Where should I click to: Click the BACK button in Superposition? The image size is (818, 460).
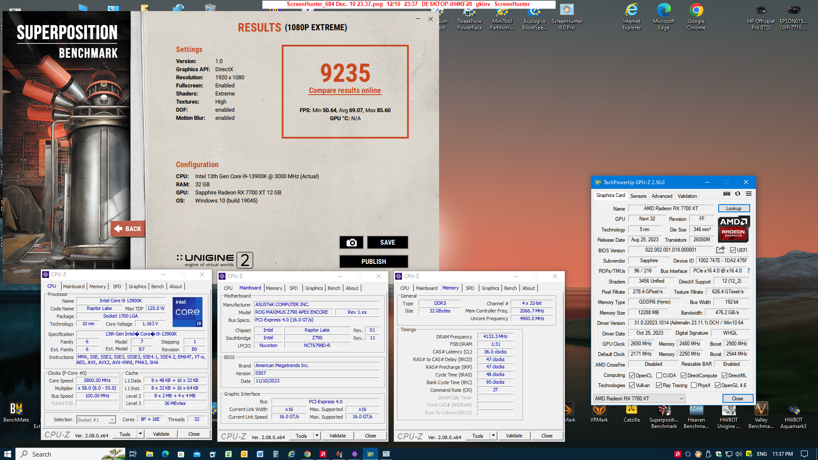click(x=128, y=229)
